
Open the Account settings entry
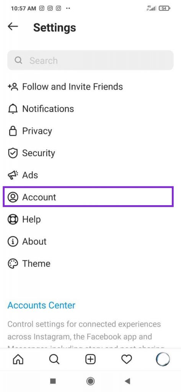pyautogui.click(x=88, y=197)
